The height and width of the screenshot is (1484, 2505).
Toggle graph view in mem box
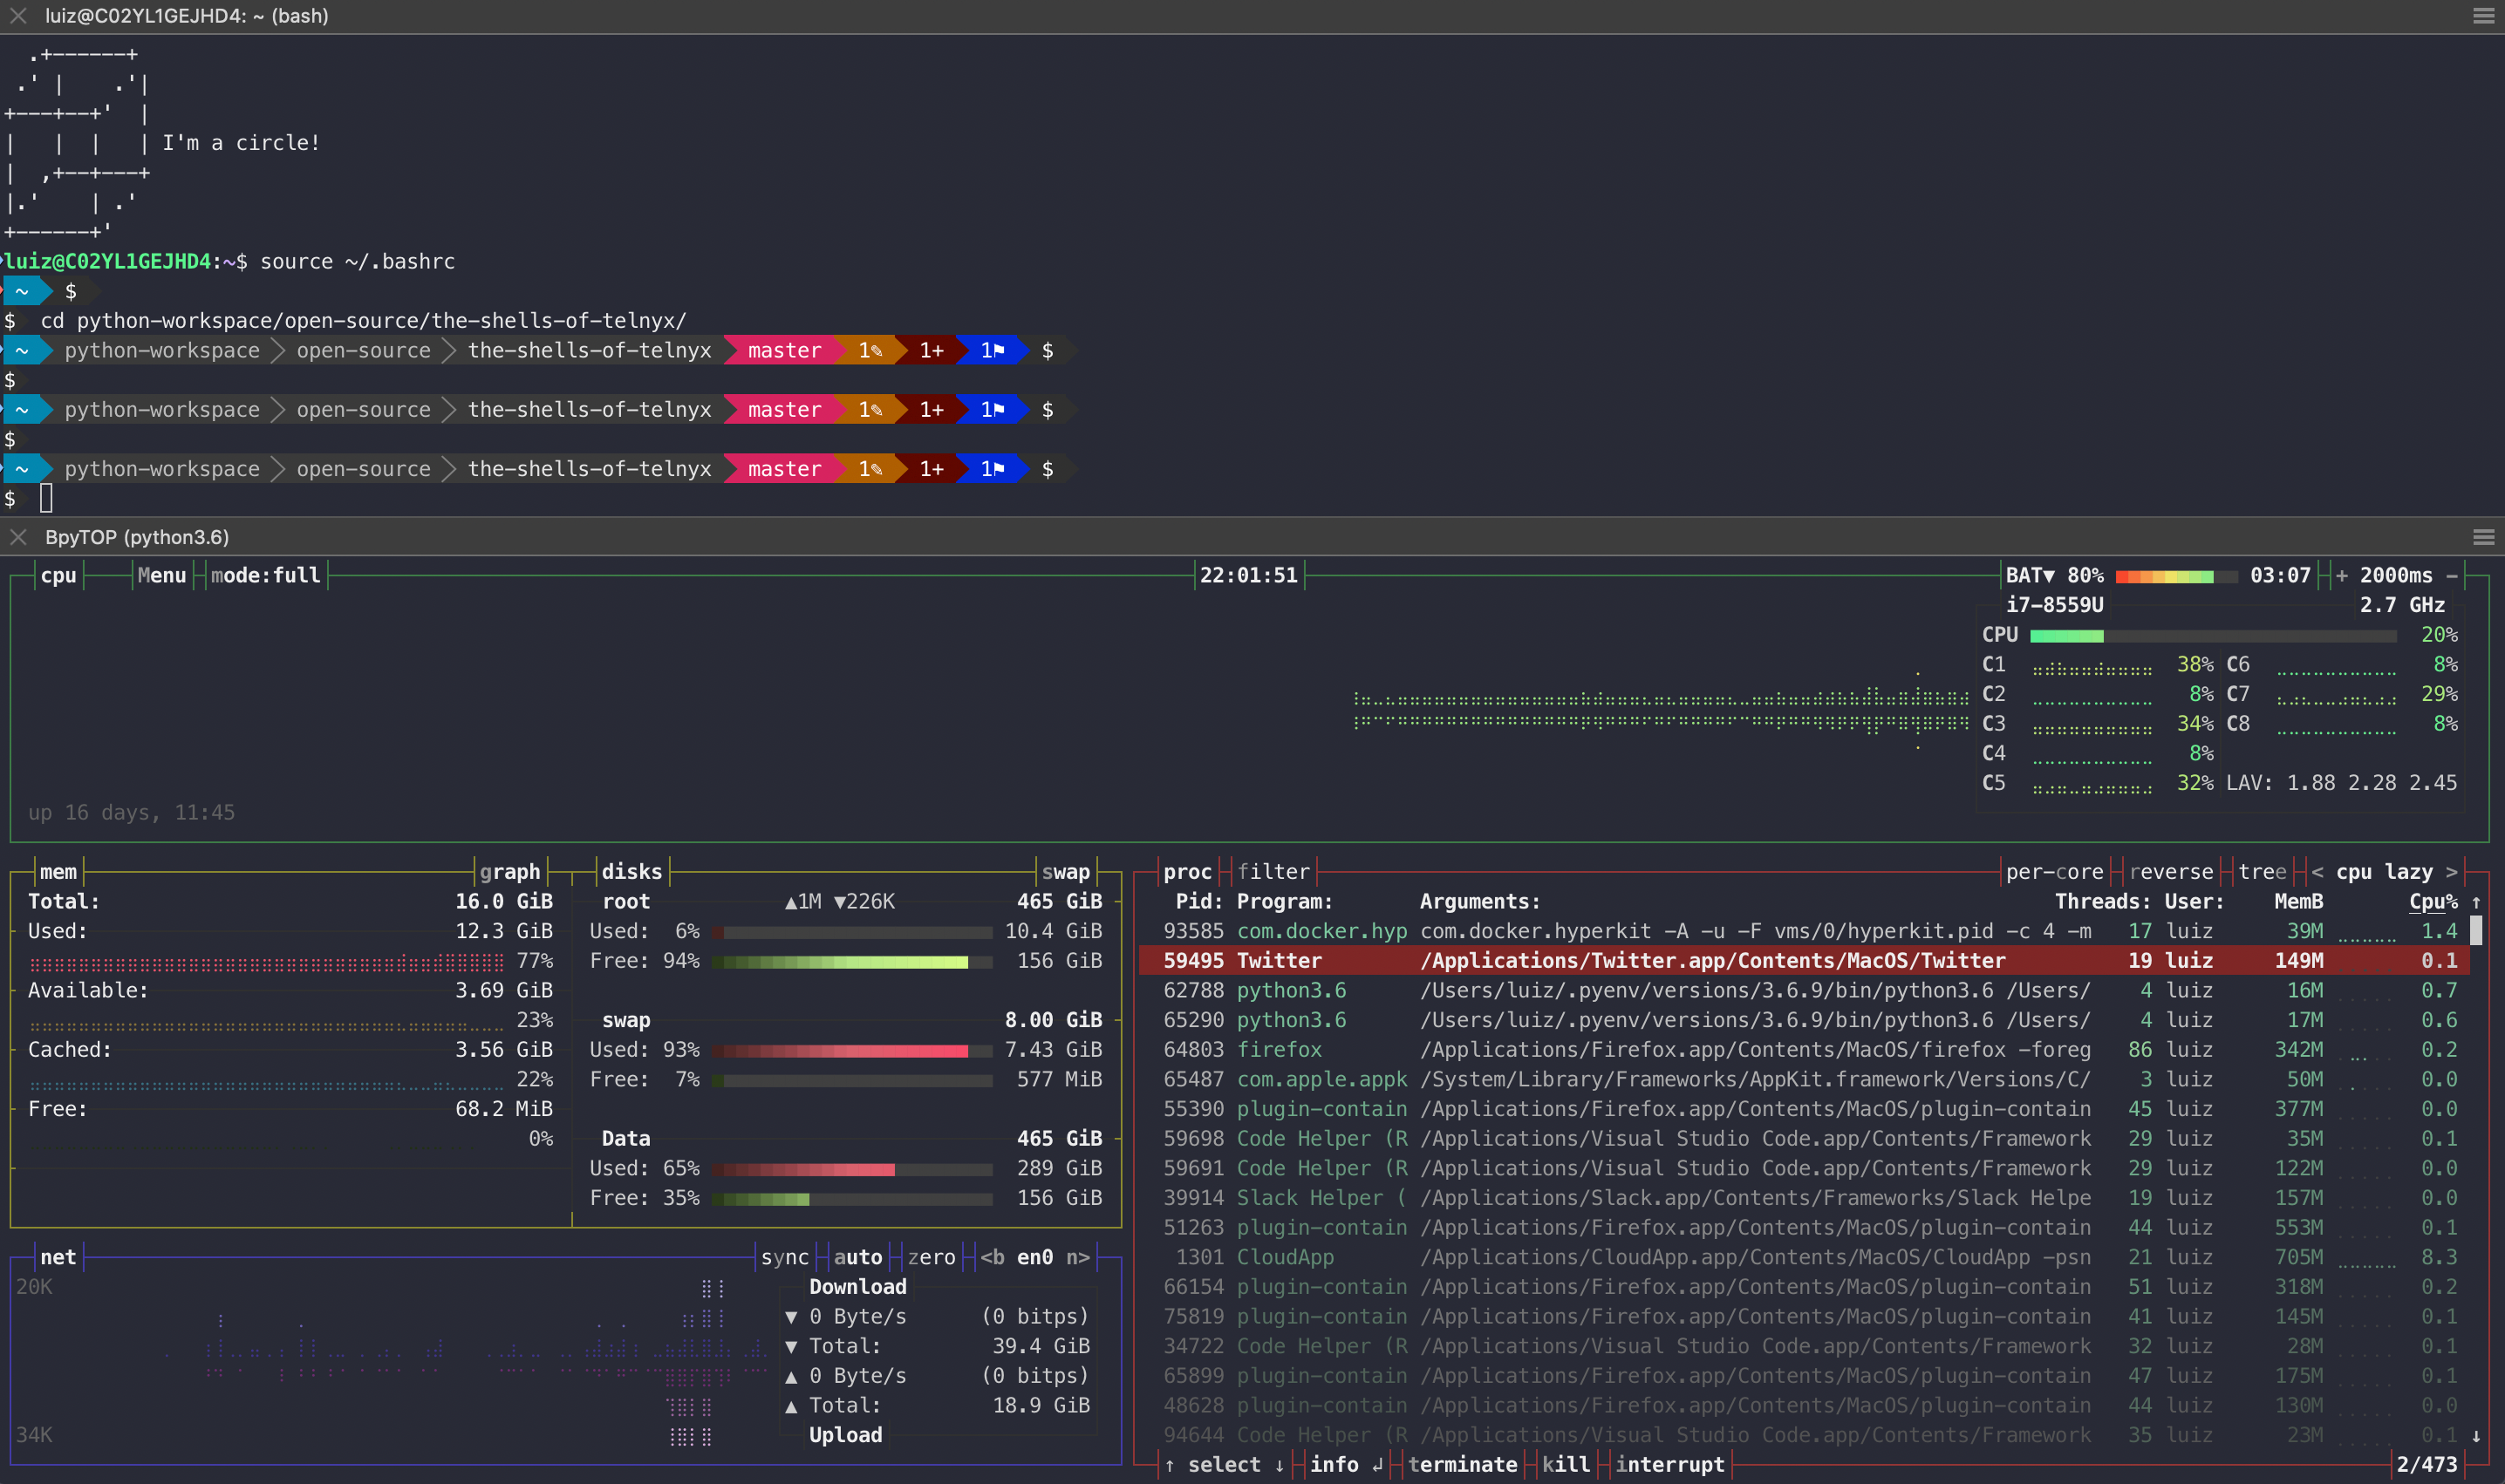[x=509, y=872]
